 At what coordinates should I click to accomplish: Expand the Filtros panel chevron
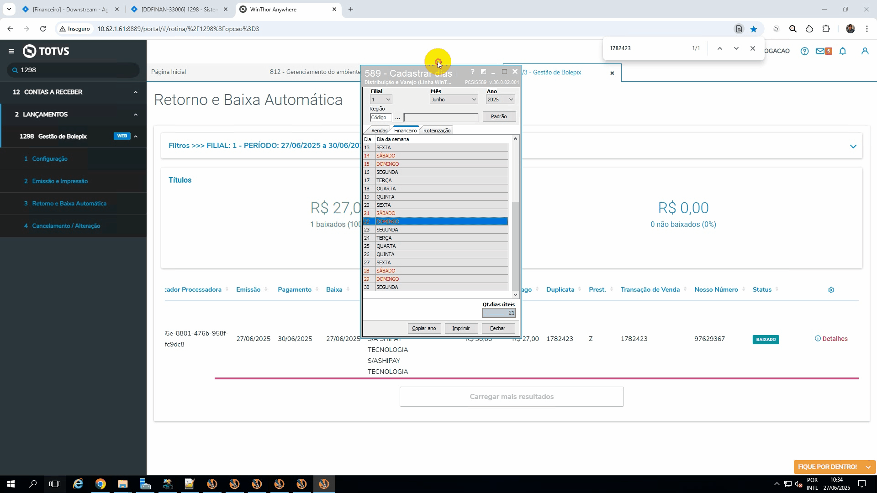853,146
